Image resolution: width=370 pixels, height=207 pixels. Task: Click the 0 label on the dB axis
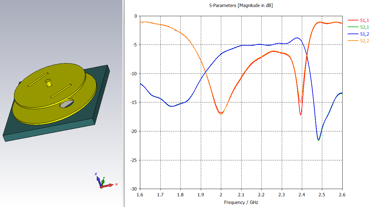coord(136,16)
